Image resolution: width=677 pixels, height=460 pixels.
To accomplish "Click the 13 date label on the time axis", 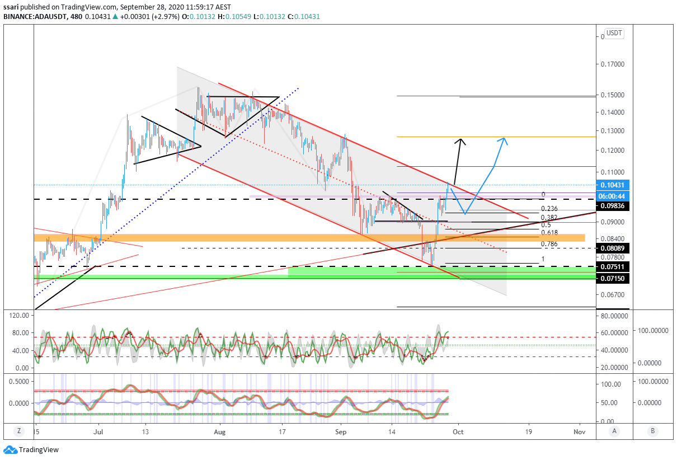I will (145, 431).
